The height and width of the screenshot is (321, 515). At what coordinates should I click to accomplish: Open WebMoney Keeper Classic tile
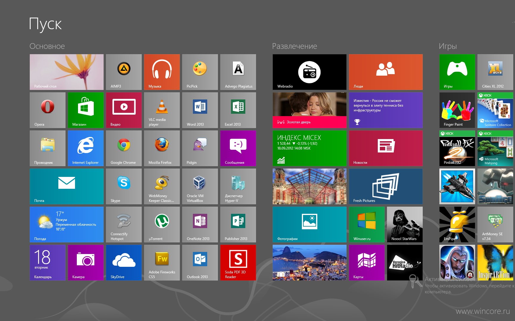click(162, 186)
